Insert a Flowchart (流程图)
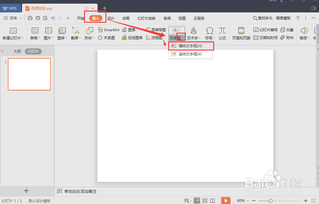 (154, 37)
